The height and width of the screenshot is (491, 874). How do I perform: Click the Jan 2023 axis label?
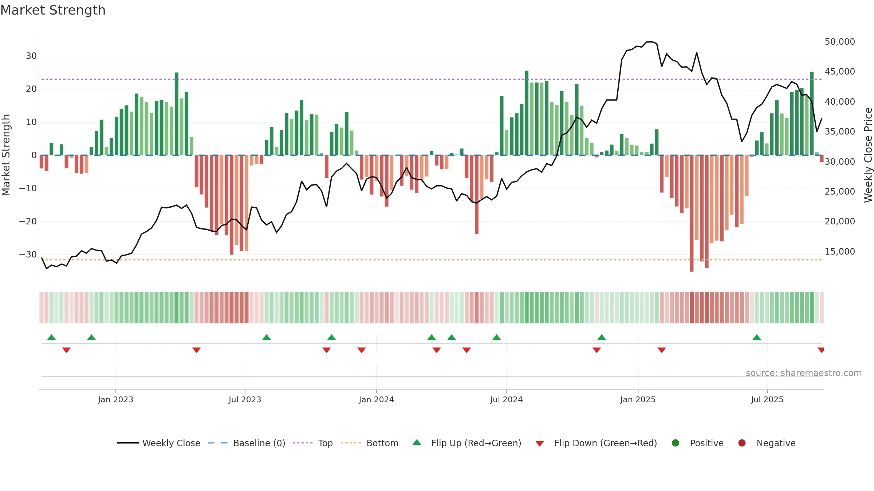115,399
